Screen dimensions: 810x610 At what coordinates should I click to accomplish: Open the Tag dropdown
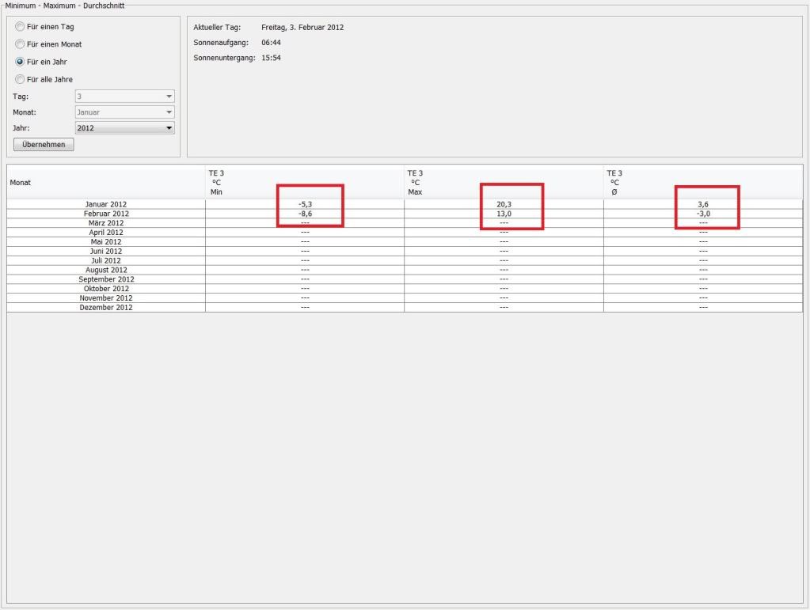coord(124,97)
